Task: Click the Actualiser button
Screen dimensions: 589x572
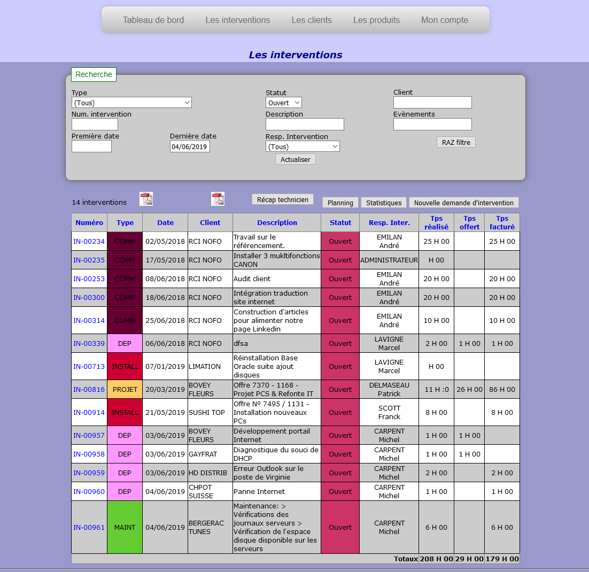Action: point(296,159)
